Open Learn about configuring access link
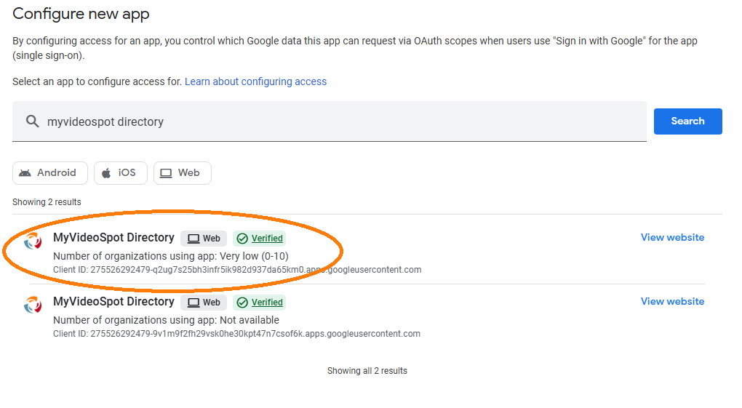Viewport: 742px width, 408px height. [255, 81]
